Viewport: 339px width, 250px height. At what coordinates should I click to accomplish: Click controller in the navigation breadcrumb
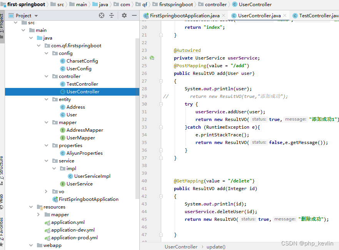(x=215, y=5)
